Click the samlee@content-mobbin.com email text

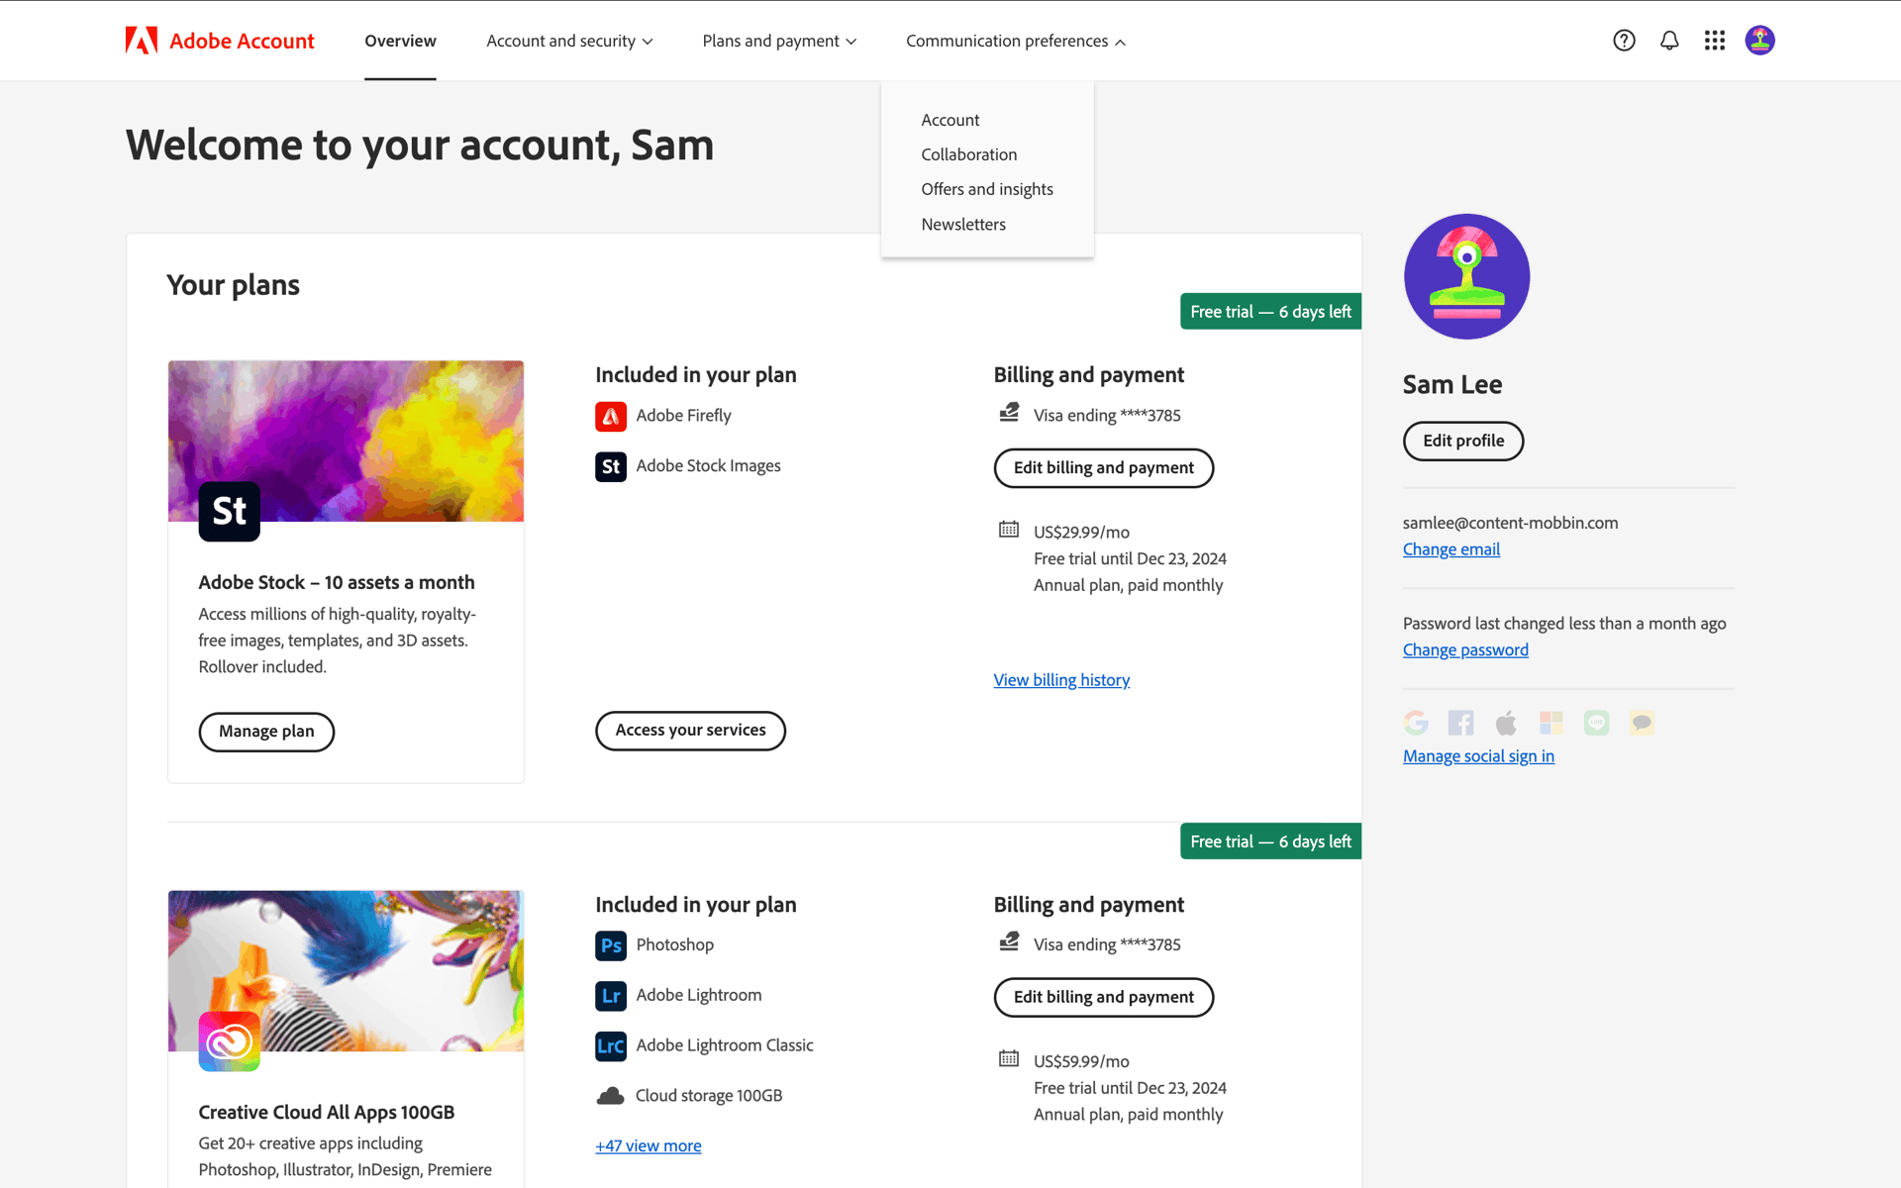pyautogui.click(x=1510, y=523)
